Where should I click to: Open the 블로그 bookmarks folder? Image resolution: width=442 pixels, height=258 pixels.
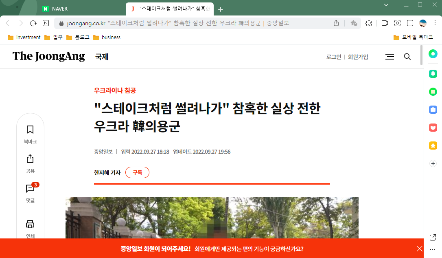(x=78, y=37)
